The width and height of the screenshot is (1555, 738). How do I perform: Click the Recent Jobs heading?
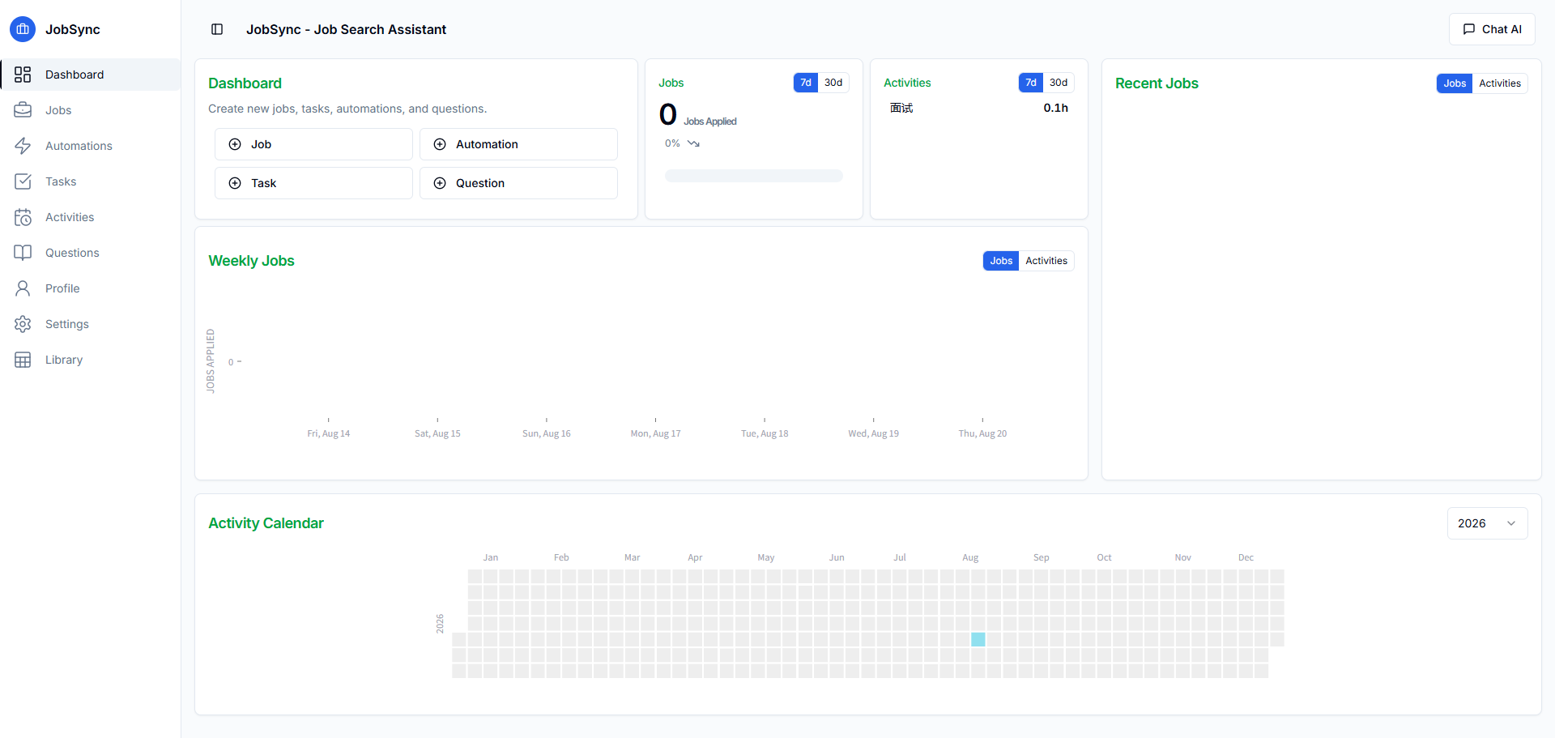1157,83
